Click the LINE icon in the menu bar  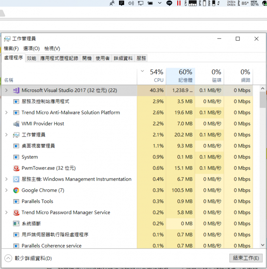tap(169, 3)
